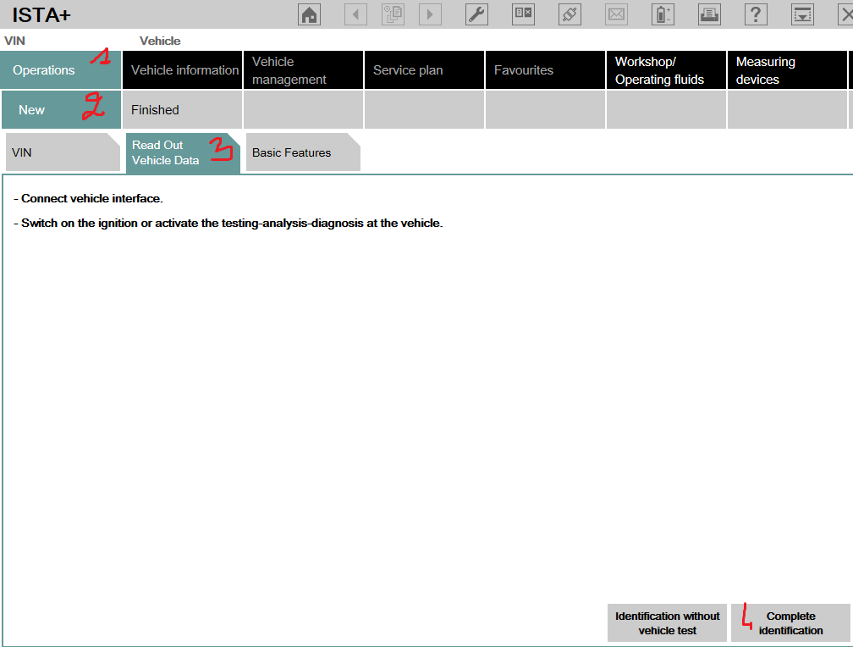Image resolution: width=853 pixels, height=647 pixels.
Task: Click the envelope message icon
Action: (616, 14)
